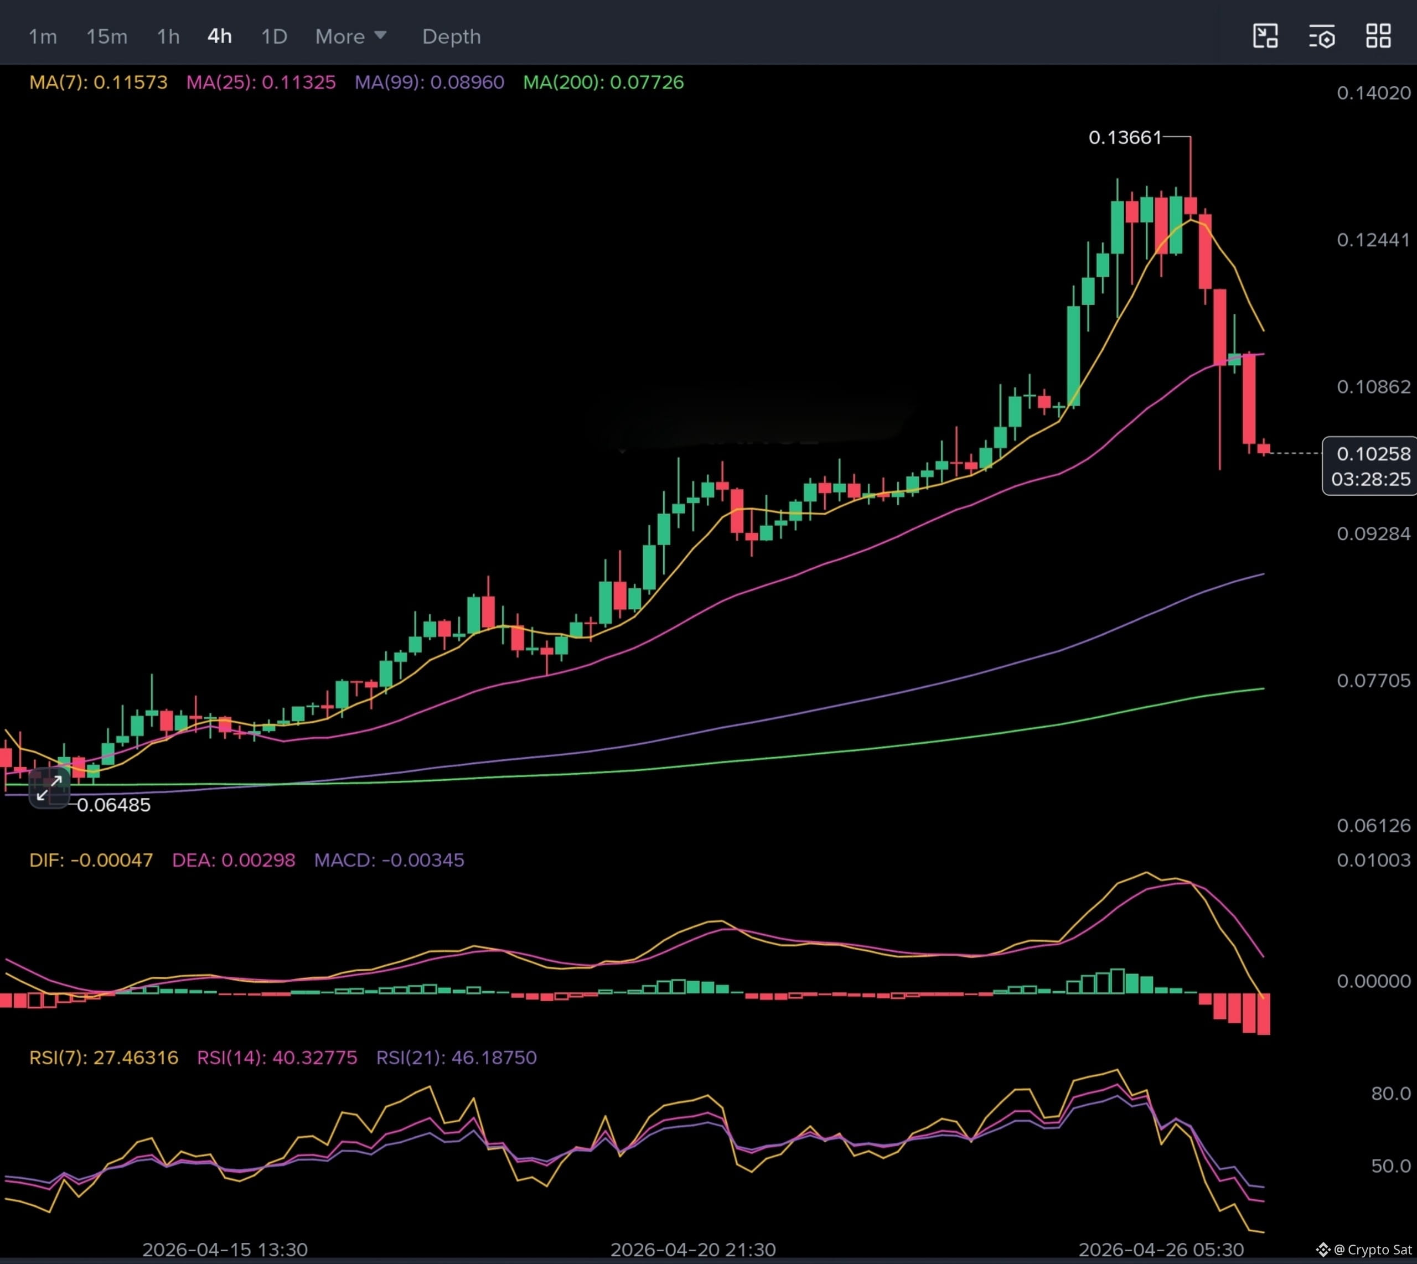1417x1264 pixels.
Task: Click the 0.14020 price axis label
Action: pos(1373,92)
